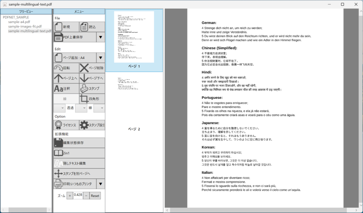This screenshot has width=363, height=213.
Task: Open the 透過 (transparency) dropdown
Action: coord(81,108)
